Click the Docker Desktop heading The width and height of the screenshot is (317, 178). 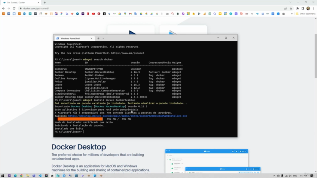(78, 147)
